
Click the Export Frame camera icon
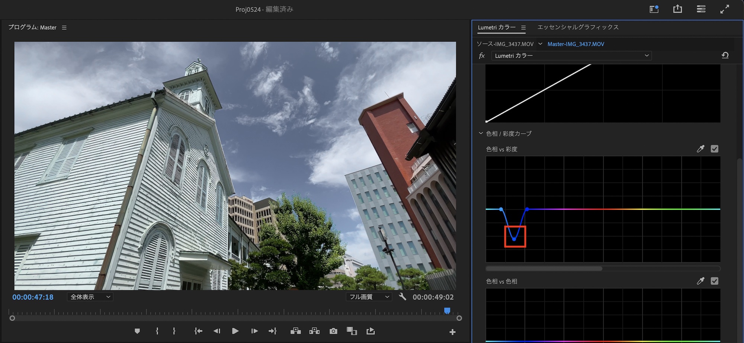333,331
